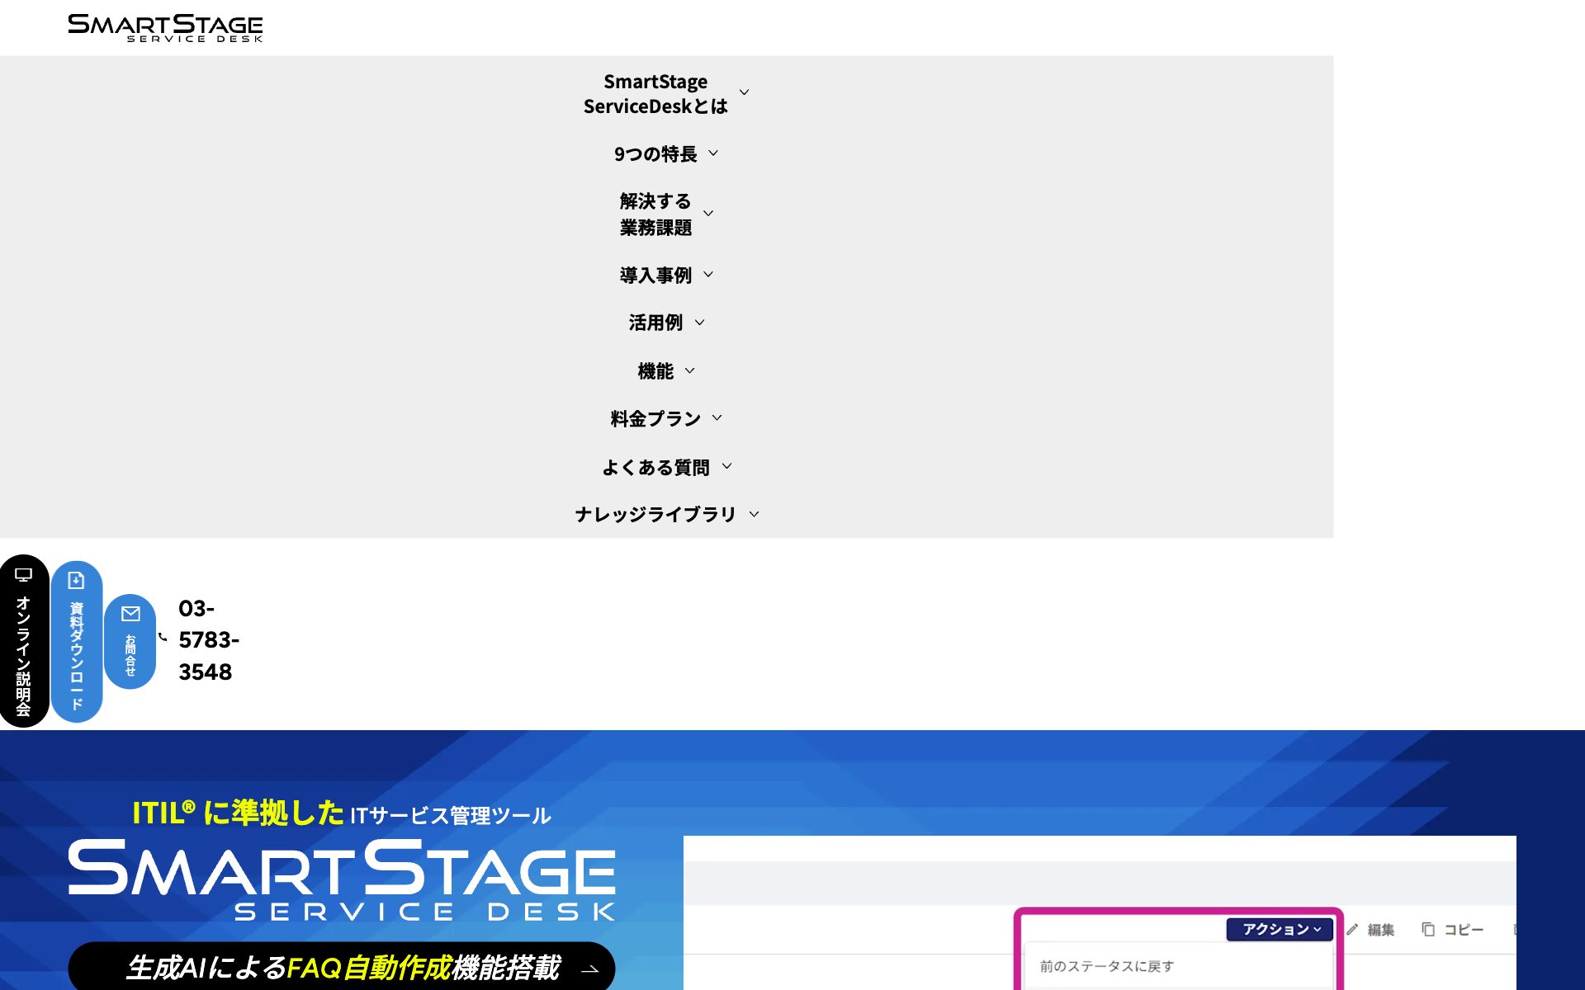The image size is (1585, 990).
Task: Open the 活用例 menu item
Action: point(655,323)
